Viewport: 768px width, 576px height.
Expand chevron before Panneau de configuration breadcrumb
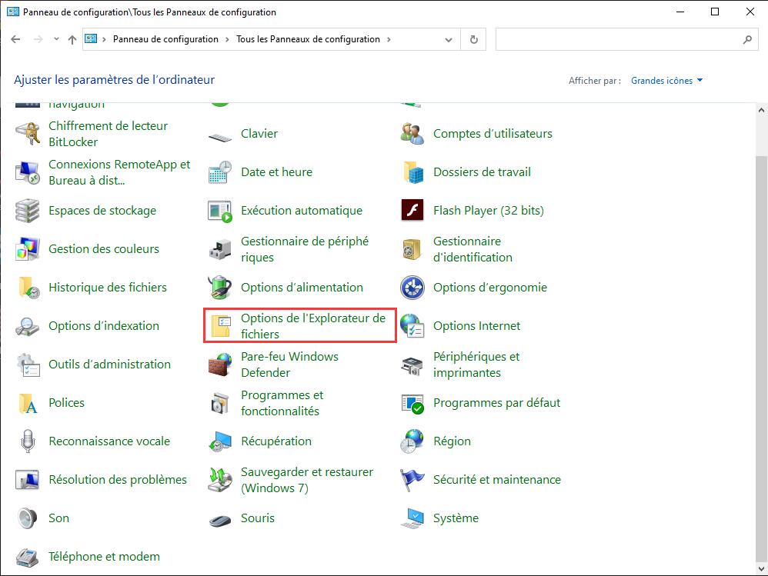(x=105, y=40)
